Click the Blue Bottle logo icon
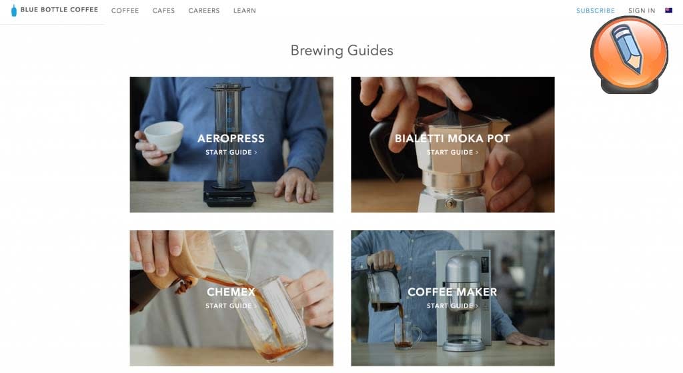Viewport: 683px width, 373px height. 14,11
